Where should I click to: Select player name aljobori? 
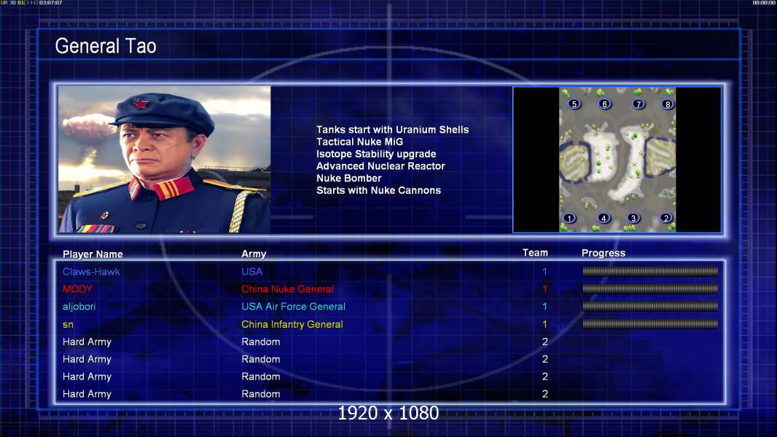tap(79, 307)
